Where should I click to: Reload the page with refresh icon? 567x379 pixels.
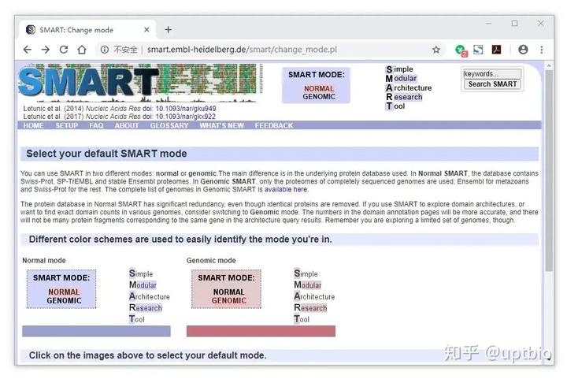(x=64, y=50)
